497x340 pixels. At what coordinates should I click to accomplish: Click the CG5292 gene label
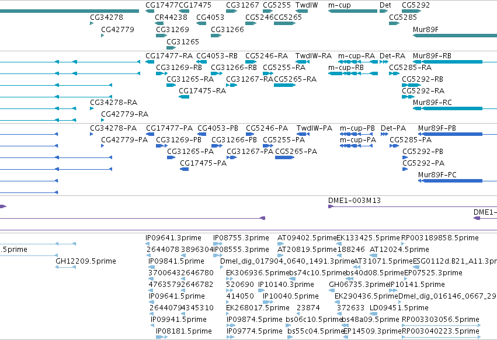pos(416,5)
